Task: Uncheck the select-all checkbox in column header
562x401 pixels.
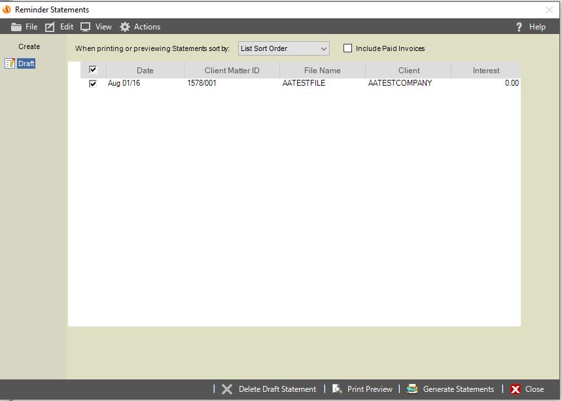Action: (93, 69)
